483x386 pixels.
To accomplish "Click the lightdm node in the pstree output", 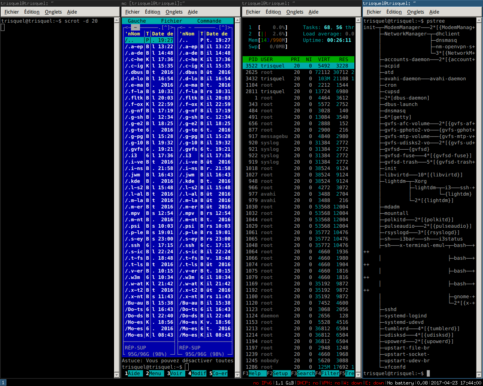I will pos(395,181).
